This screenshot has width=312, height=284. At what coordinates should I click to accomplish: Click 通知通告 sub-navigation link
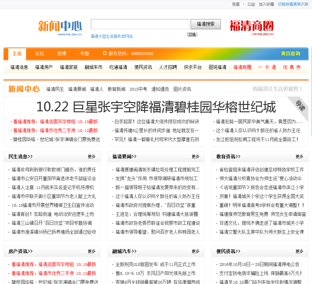[160, 89]
